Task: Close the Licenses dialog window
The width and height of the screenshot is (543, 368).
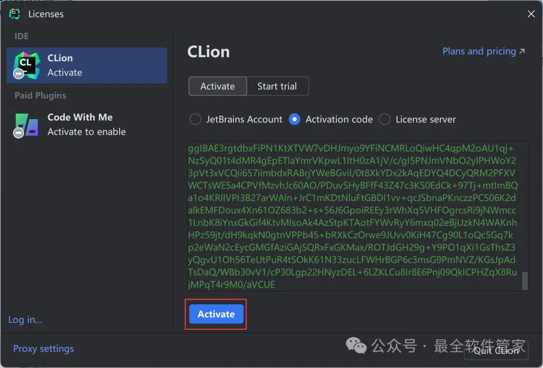Action: (x=531, y=14)
